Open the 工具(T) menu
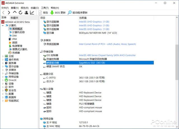 point(45,8)
